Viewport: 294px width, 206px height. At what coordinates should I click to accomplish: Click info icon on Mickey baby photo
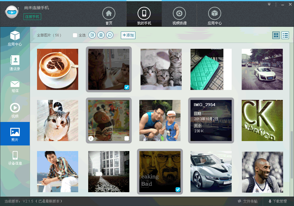point(91,138)
